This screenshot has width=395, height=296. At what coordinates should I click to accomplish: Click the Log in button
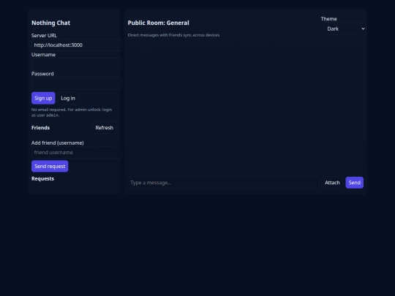click(x=68, y=98)
